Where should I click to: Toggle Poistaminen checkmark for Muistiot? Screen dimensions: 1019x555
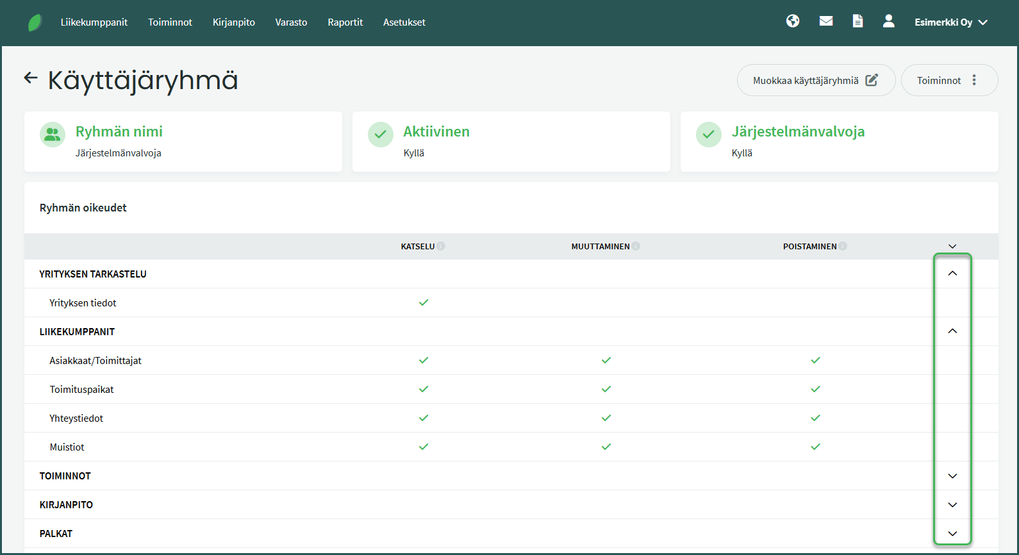815,447
